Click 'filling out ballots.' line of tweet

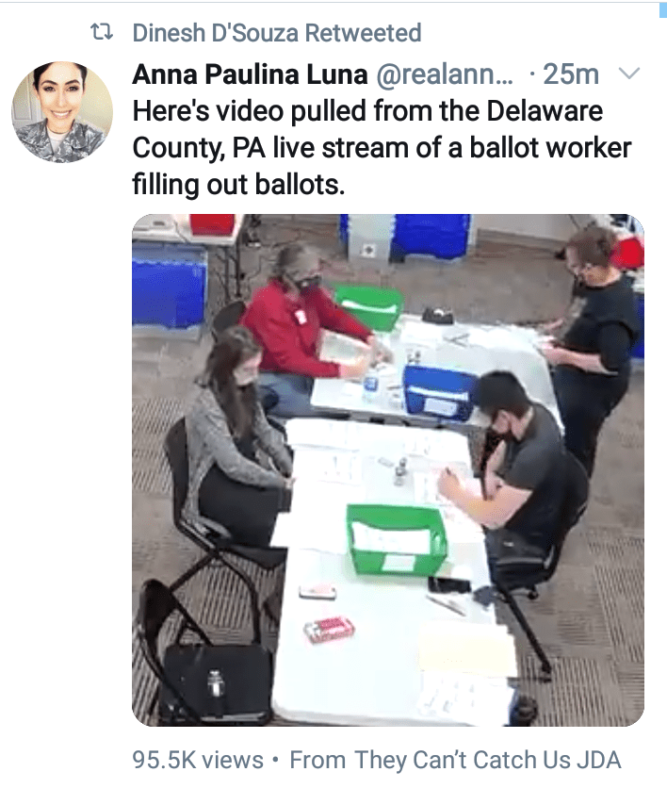(238, 185)
